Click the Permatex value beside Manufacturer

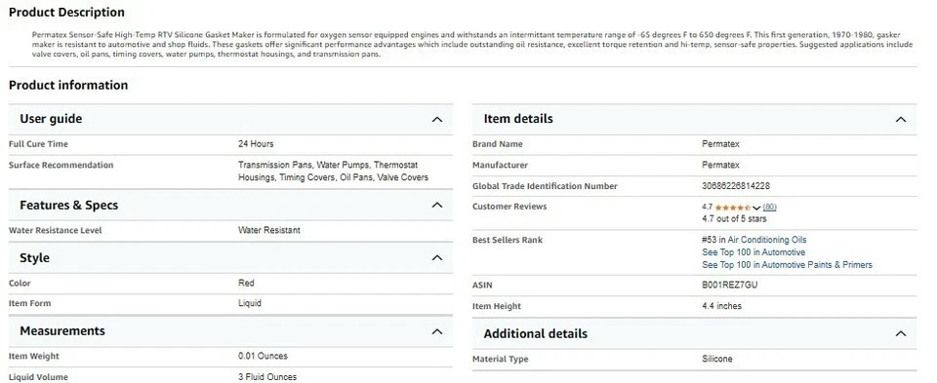[x=720, y=165]
